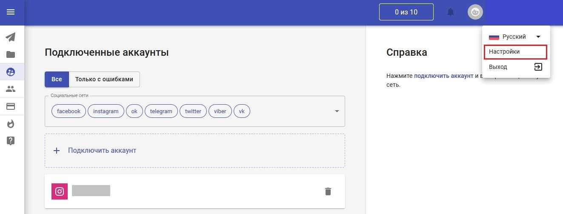Viewport: 563px width, 214px height.
Task: Open the folder sidebar icon
Action: [x=11, y=54]
